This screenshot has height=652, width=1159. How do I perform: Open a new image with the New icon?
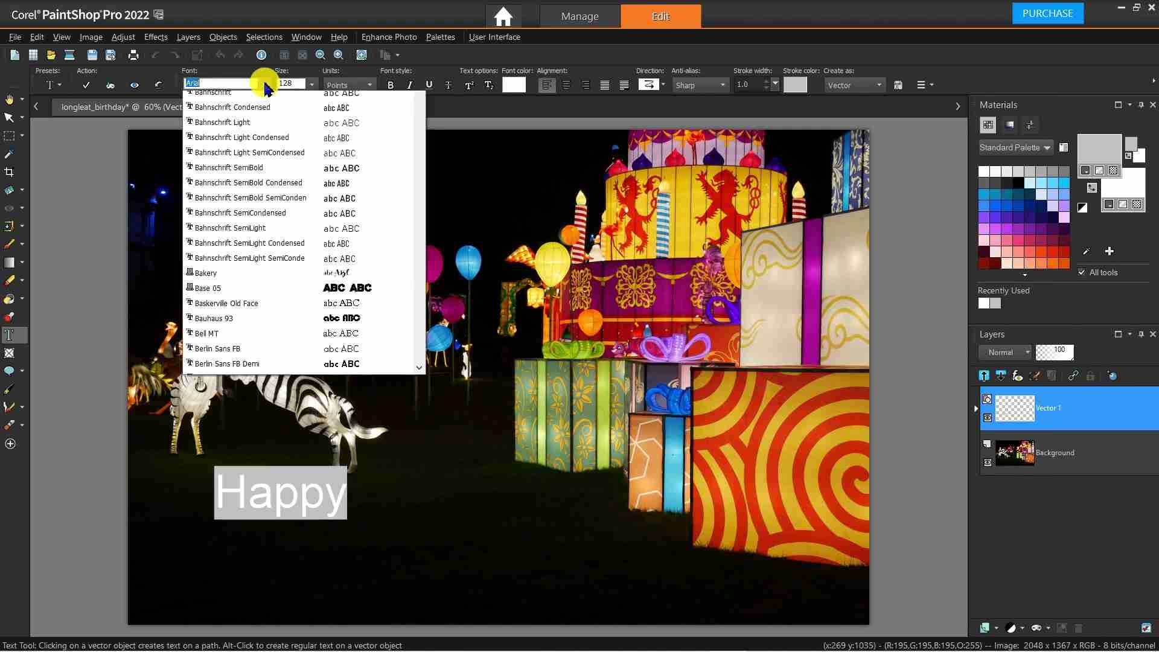pyautogui.click(x=14, y=55)
